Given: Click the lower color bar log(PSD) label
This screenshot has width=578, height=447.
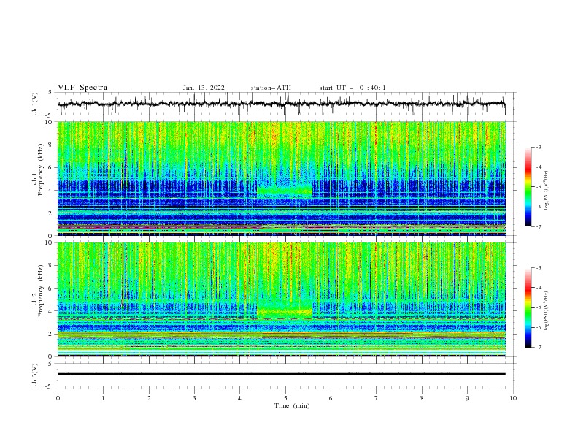Looking at the screenshot, I should tap(546, 310).
